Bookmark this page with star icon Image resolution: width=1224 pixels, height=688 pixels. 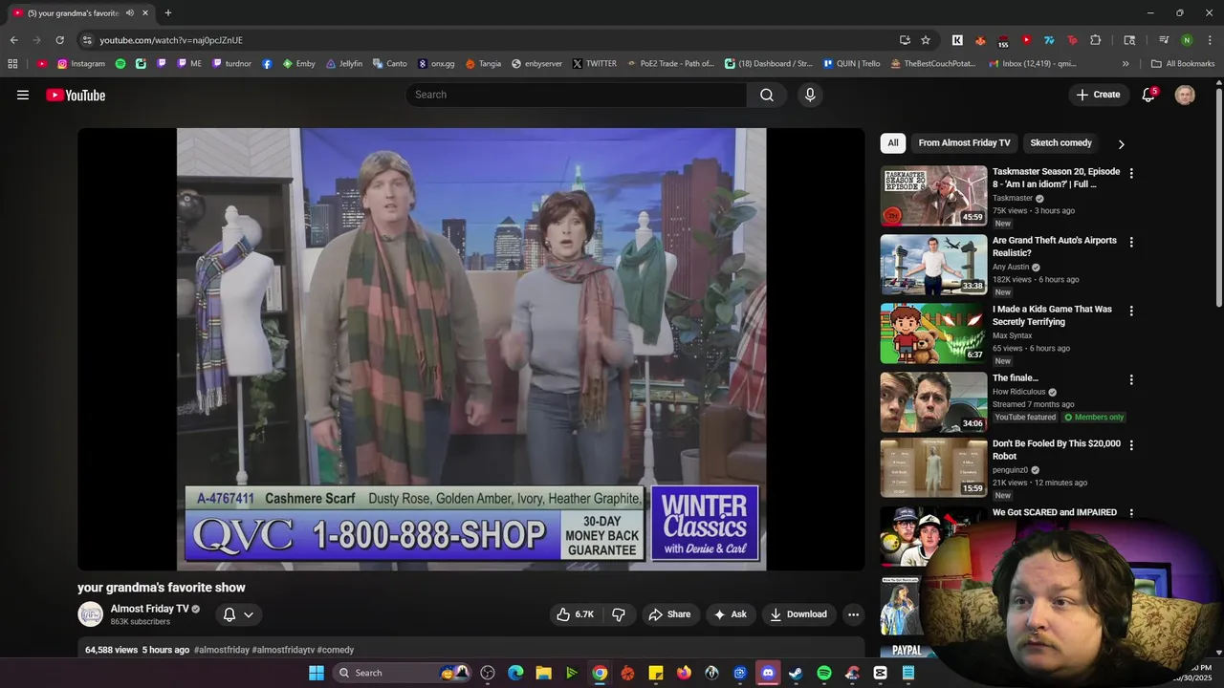pyautogui.click(x=926, y=40)
